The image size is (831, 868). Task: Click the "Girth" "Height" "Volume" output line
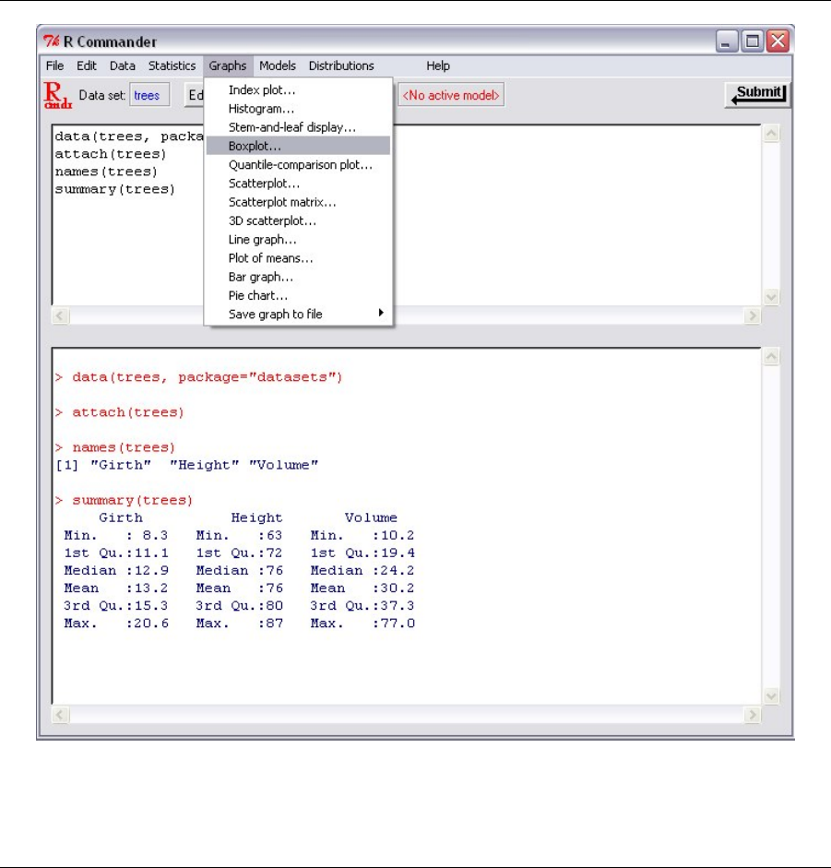187,465
